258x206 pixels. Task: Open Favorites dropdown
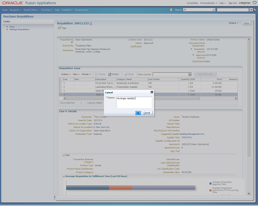pyautogui.click(x=47, y=10)
